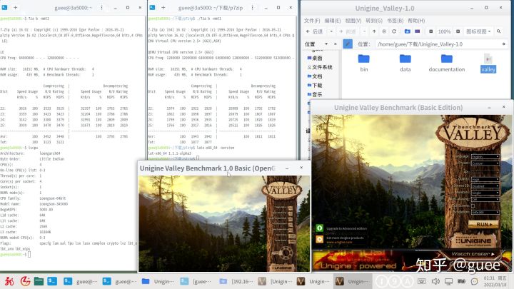The height and width of the screenshot is (289, 514).
Task: Open the Language dropdown in Valley launcher
Action: [485, 156]
